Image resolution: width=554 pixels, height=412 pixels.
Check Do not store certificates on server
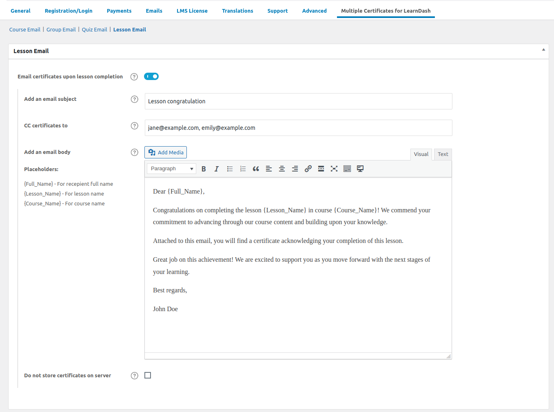[x=148, y=375]
